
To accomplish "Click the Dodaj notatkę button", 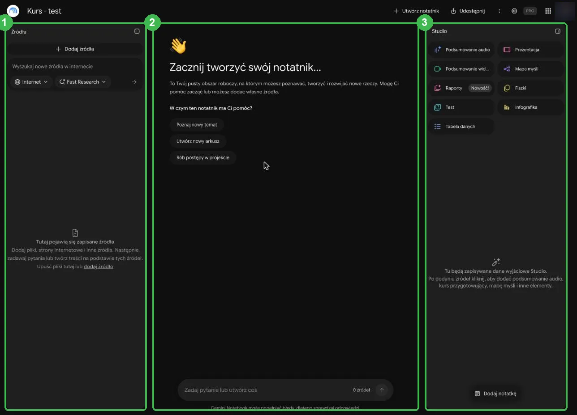I will [x=495, y=394].
